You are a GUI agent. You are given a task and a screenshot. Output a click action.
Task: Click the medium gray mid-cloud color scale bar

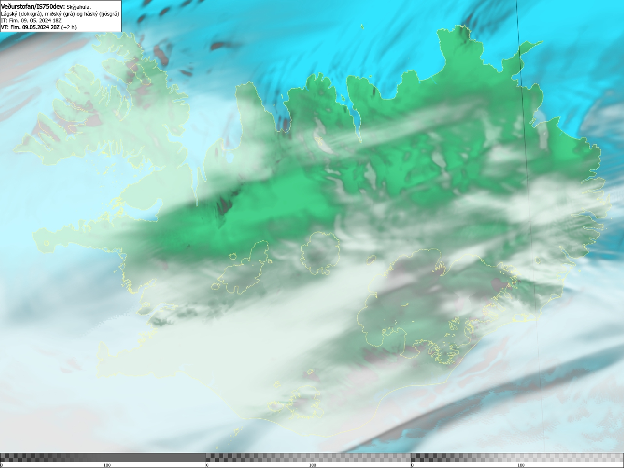[308, 457]
